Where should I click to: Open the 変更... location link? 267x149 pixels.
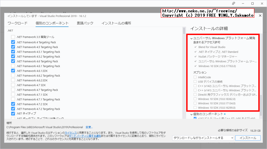(89, 127)
